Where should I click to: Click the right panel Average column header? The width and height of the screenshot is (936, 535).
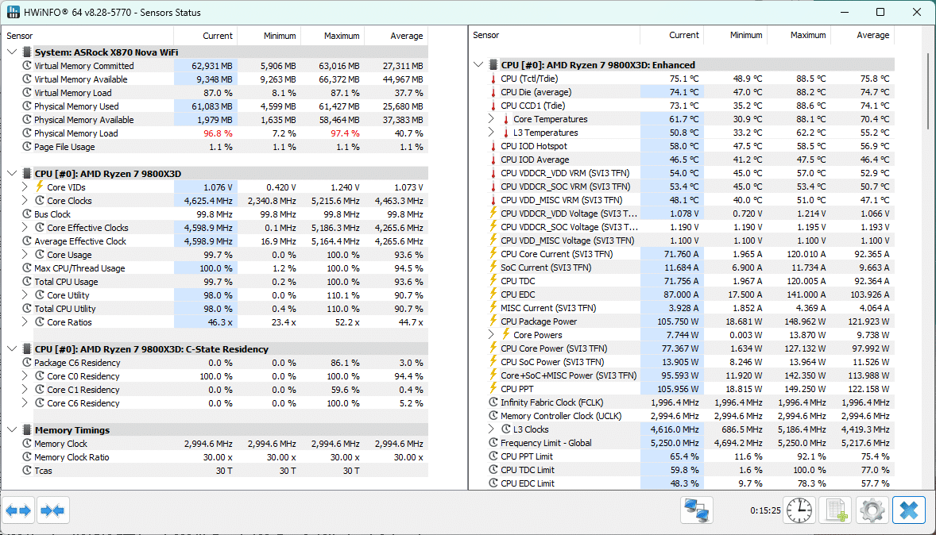pyautogui.click(x=863, y=35)
